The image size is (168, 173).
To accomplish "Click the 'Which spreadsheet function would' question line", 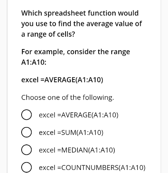I will (x=80, y=14).
